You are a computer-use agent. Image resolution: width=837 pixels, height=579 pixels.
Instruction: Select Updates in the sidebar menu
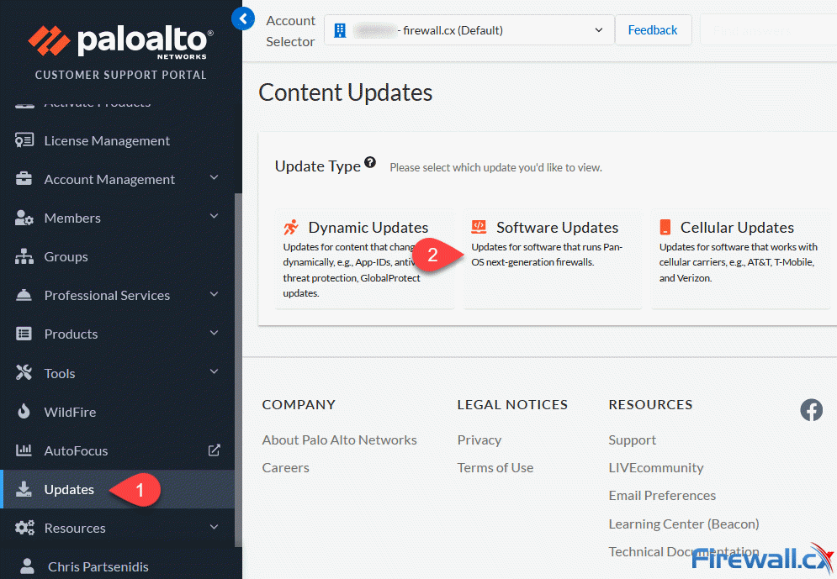(x=117, y=489)
